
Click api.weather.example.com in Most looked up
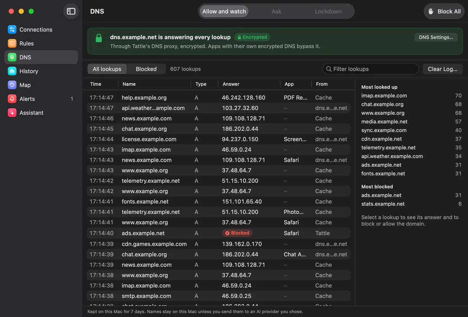point(392,156)
